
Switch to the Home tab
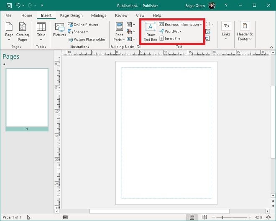click(27, 15)
